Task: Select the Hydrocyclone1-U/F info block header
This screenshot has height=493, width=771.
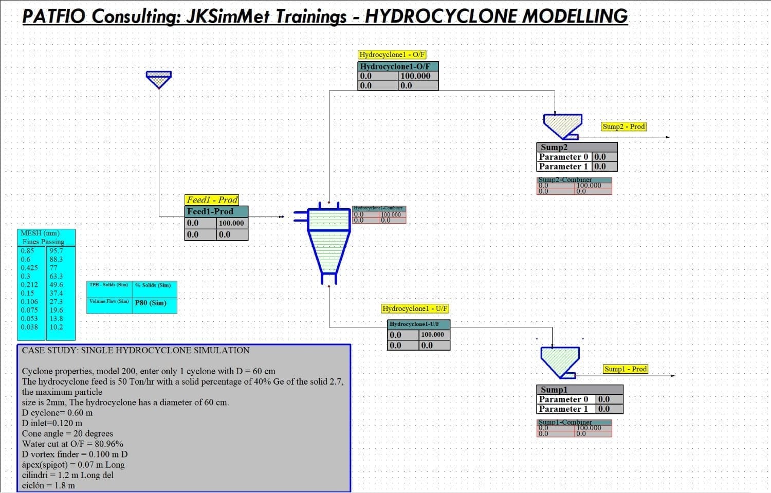Action: 418,324
